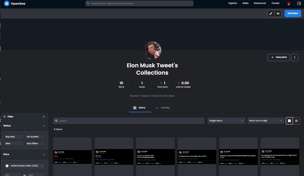The width and height of the screenshot is (304, 176).
Task: Open the 'You are my favorite hello' card
Action: 155,157
